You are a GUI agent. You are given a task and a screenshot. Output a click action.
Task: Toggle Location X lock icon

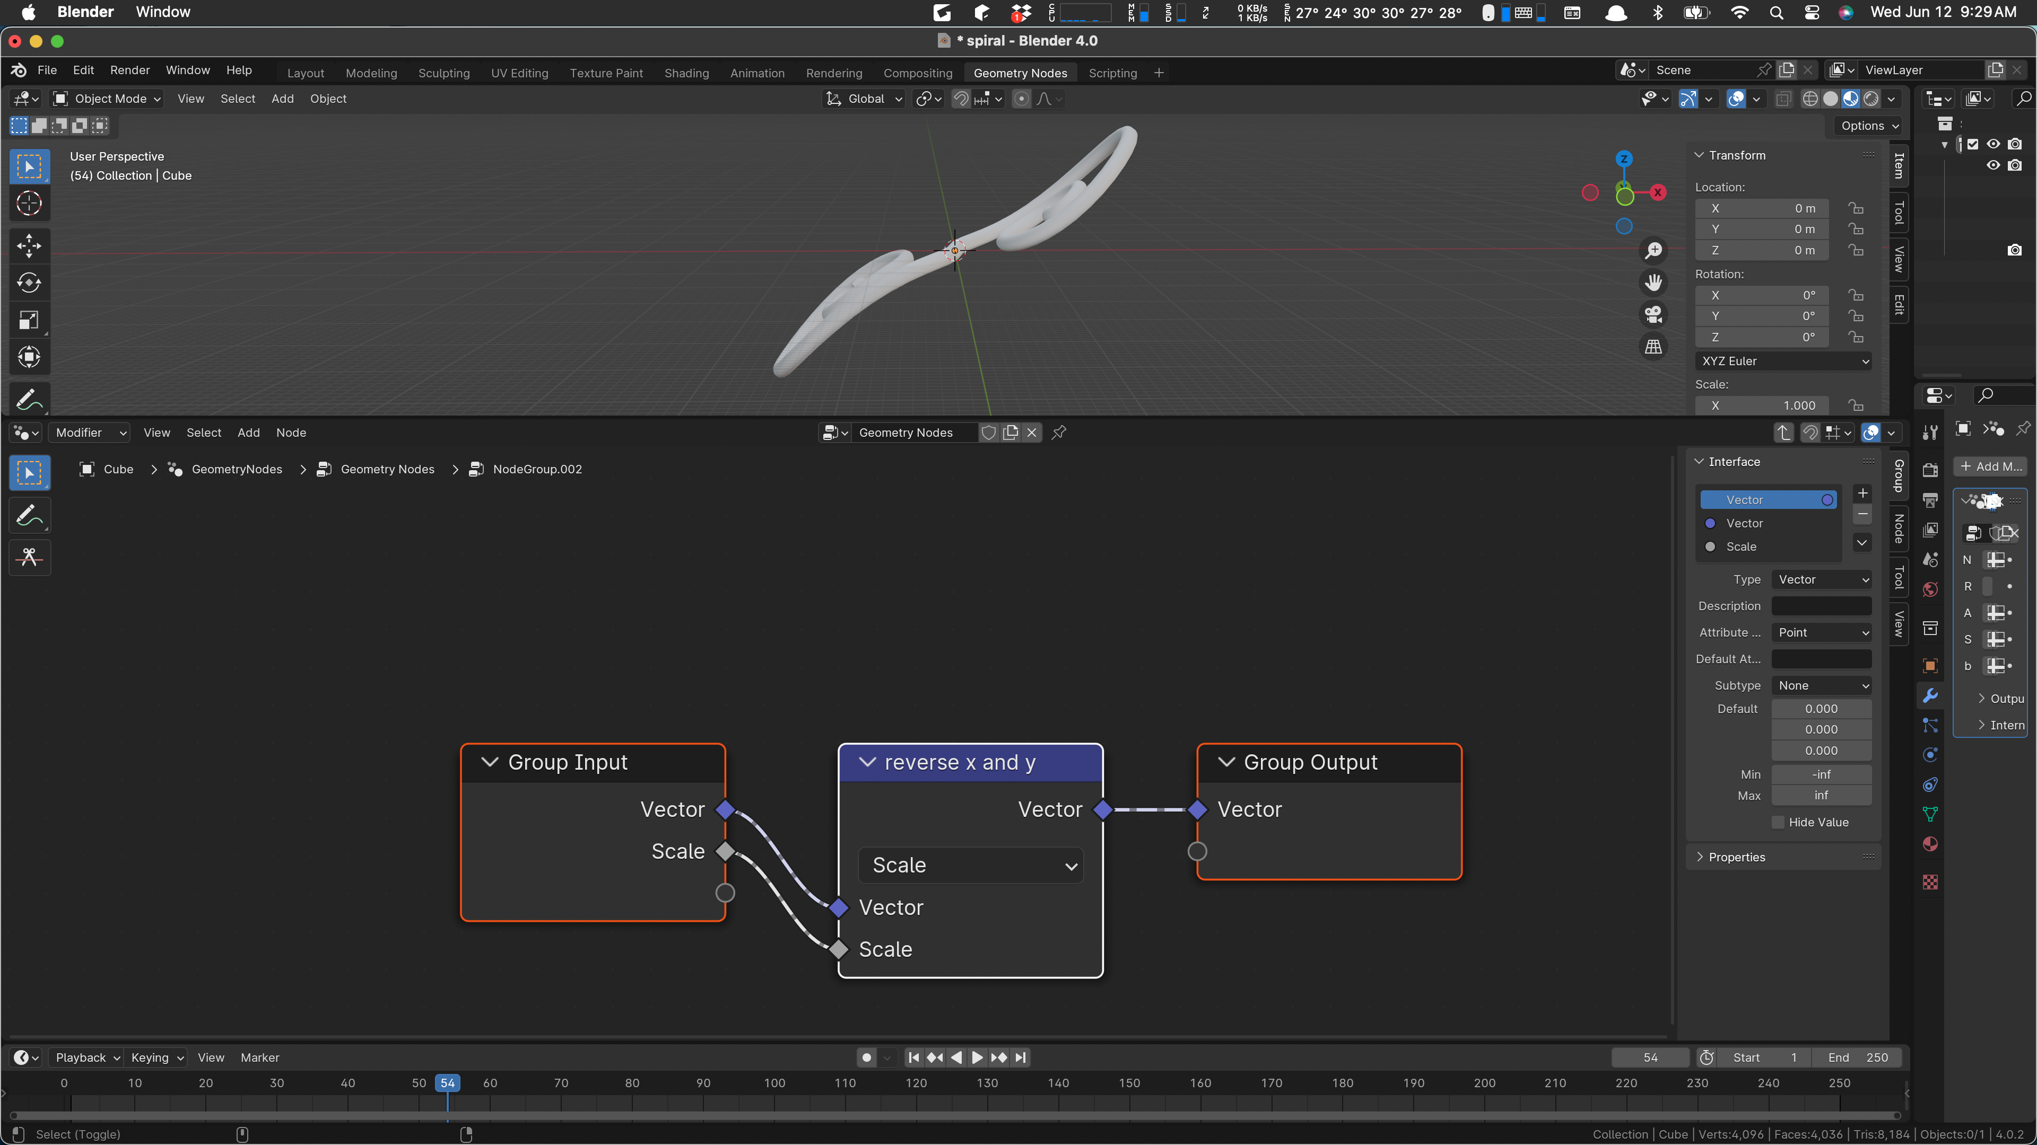1855,209
